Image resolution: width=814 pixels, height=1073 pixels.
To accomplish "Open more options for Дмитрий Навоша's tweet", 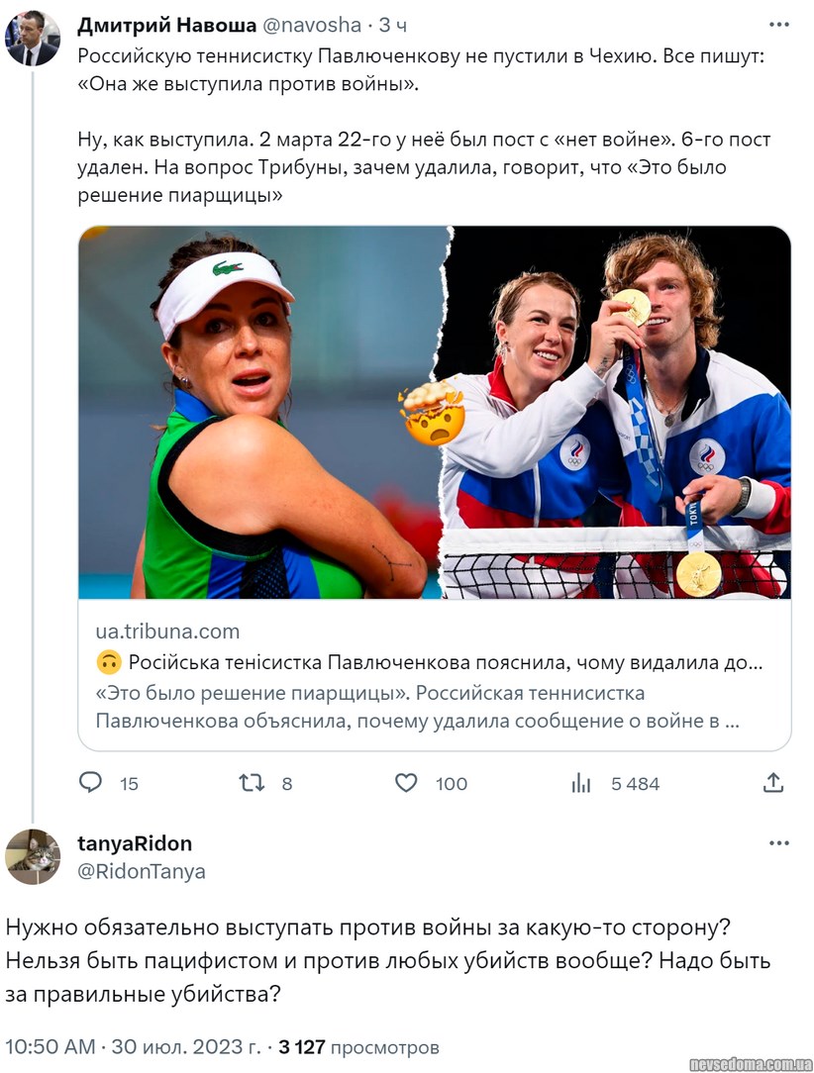I will pyautogui.click(x=779, y=24).
